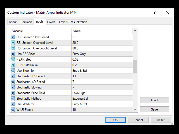Load a preset with the Load button

click(154, 100)
